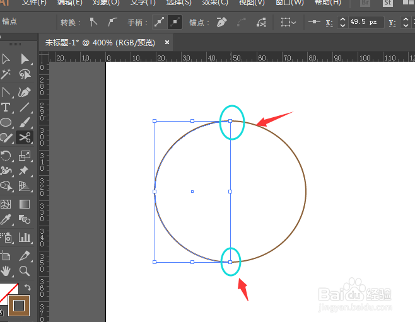Open the dashed-square dropdown in control bar

pos(288,22)
